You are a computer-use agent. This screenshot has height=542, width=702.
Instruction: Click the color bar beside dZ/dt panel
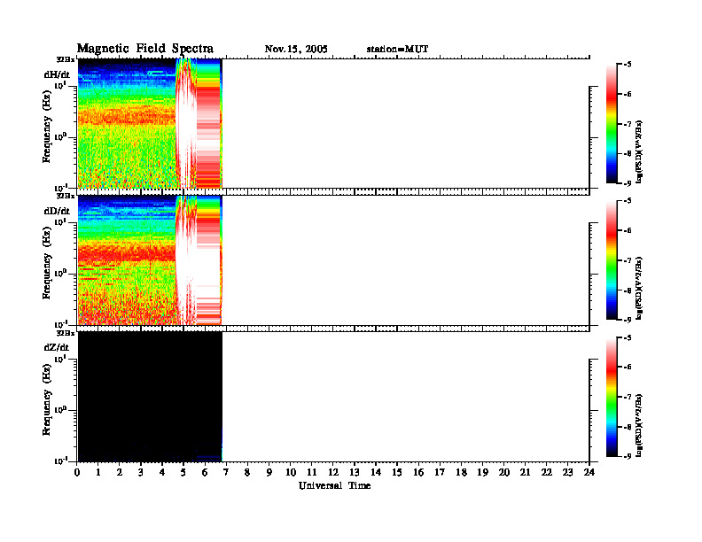click(612, 397)
